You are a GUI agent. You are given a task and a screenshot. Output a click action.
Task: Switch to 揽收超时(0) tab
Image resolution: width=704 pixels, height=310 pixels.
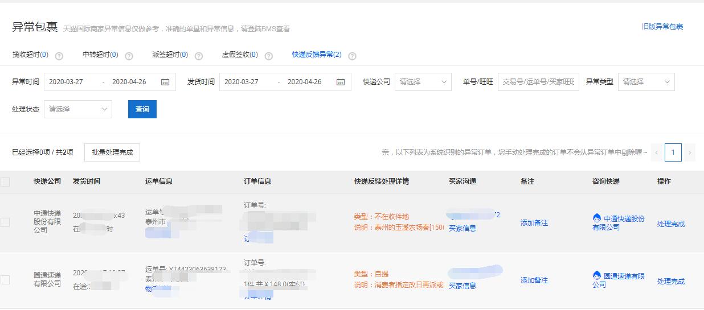point(30,55)
